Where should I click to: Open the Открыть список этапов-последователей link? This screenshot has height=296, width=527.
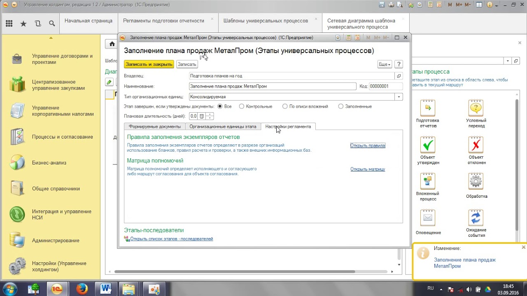coord(172,239)
